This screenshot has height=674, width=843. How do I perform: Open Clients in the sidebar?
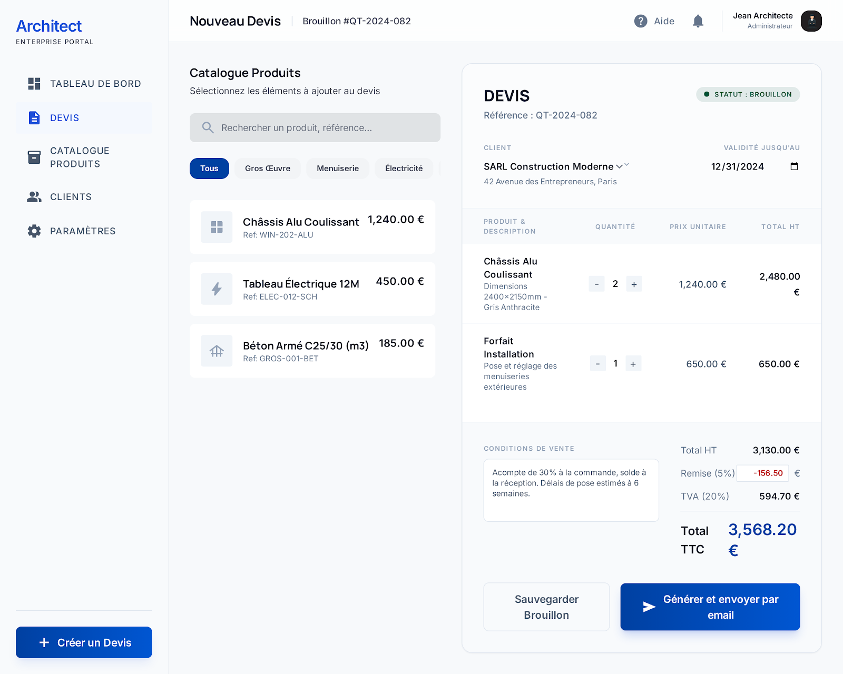click(x=71, y=197)
